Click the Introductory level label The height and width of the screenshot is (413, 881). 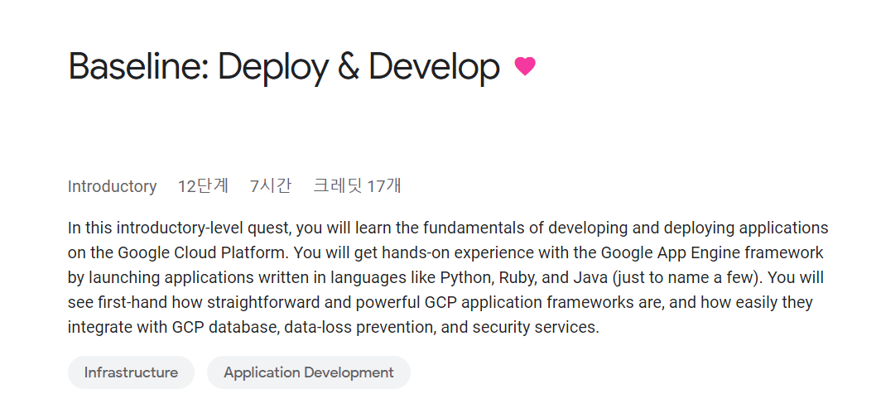[x=112, y=186]
